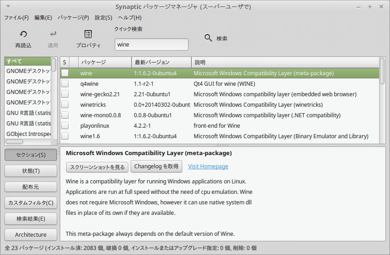Select the wine-mono0.0.8 package name
Screen dimensions: 390x255
(x=100, y=115)
